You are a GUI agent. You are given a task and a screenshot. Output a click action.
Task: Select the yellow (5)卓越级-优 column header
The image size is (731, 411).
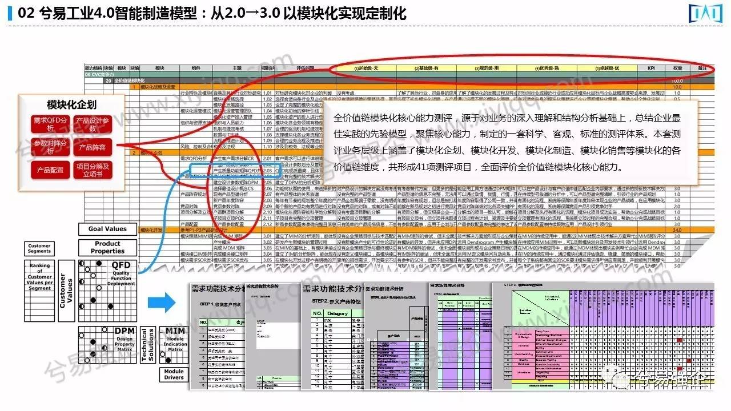[x=607, y=68]
